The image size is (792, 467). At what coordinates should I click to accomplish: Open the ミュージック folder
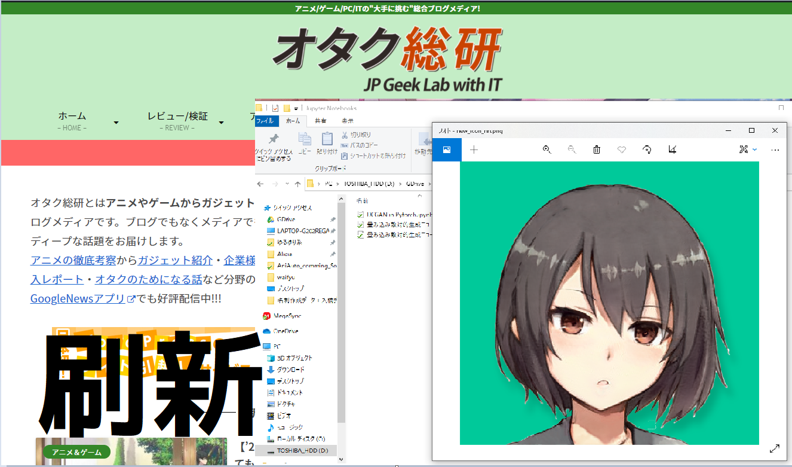285,428
